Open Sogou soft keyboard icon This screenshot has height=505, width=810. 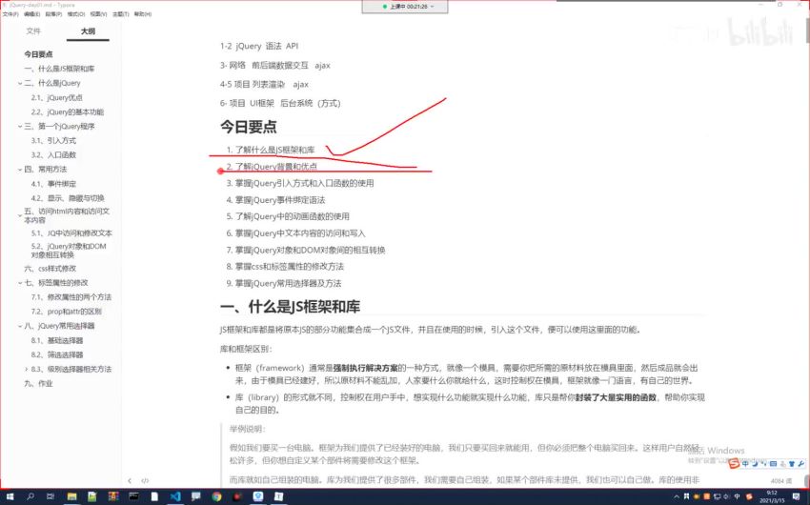[x=774, y=464]
